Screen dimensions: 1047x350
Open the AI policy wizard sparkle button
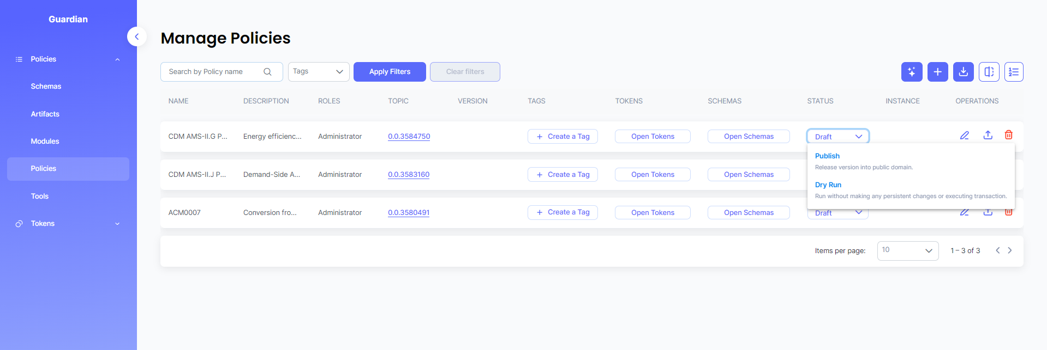tap(912, 72)
